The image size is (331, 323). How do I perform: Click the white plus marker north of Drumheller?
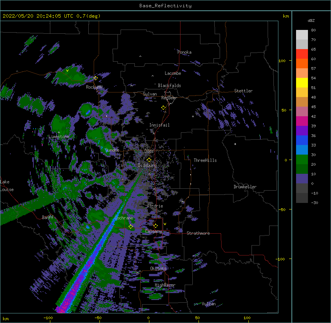click(x=235, y=144)
